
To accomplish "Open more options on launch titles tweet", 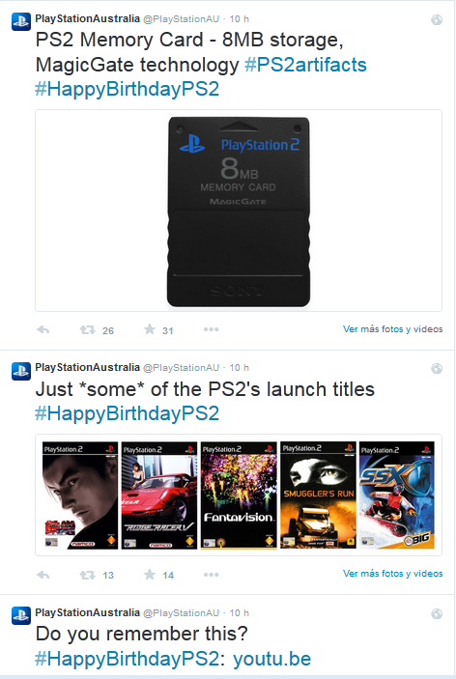I will 211,575.
